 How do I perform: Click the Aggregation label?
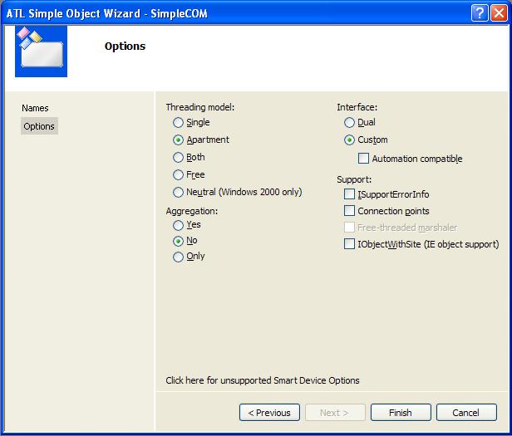pos(192,211)
